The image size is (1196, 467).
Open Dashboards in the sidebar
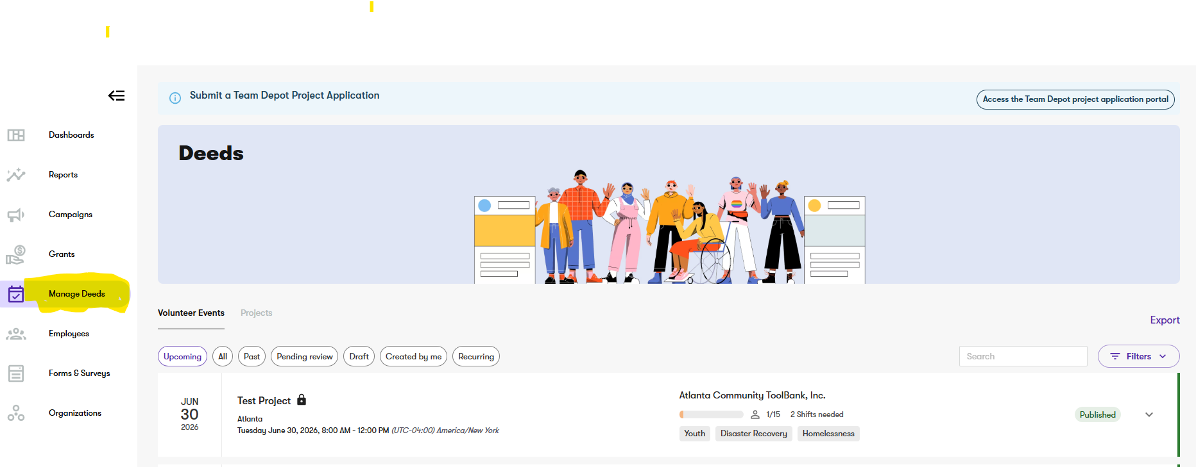(x=71, y=135)
